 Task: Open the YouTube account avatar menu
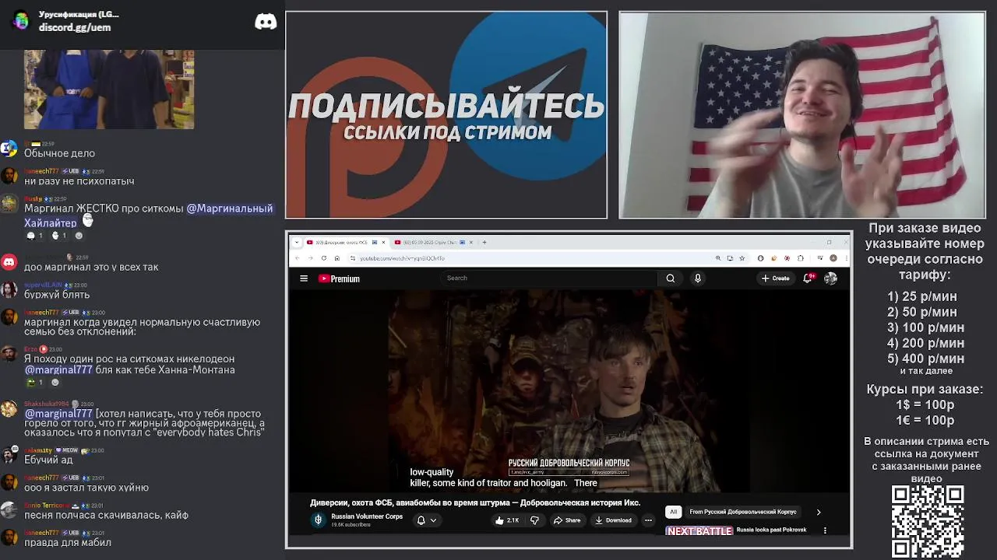point(830,278)
